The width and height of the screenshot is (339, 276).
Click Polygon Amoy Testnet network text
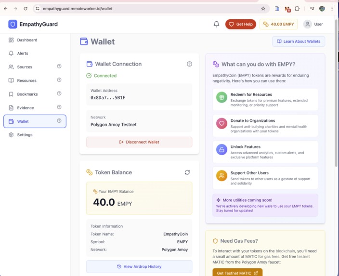(x=114, y=125)
